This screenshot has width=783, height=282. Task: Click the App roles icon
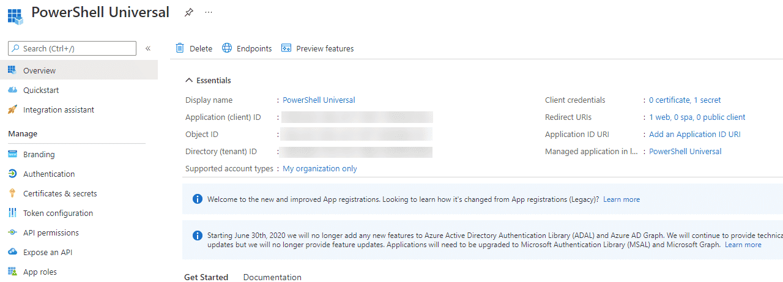pos(12,272)
